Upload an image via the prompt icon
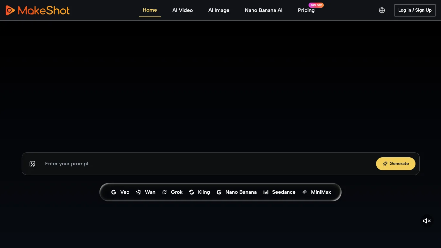 pyautogui.click(x=32, y=164)
